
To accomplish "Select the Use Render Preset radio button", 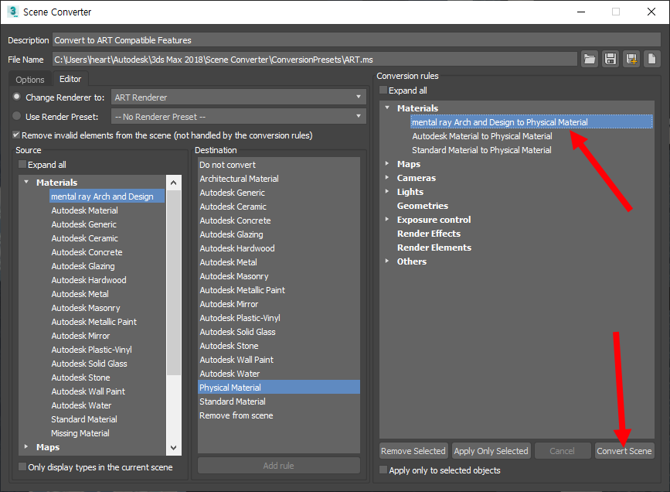I will [x=17, y=116].
